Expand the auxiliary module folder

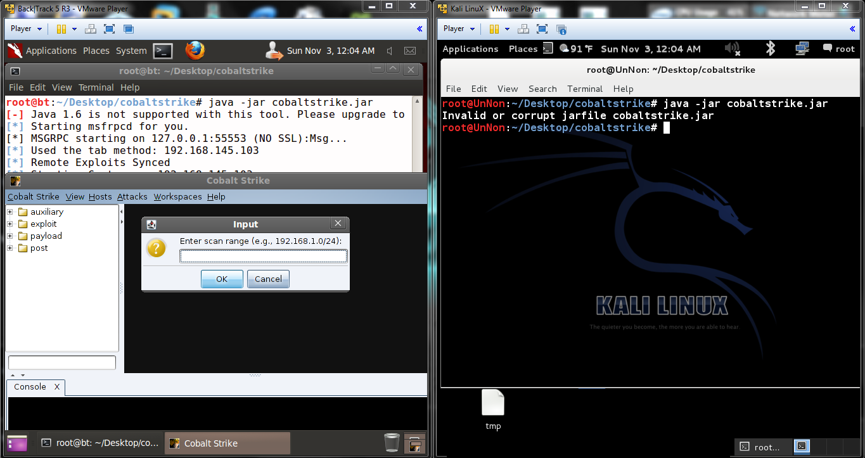click(x=10, y=212)
